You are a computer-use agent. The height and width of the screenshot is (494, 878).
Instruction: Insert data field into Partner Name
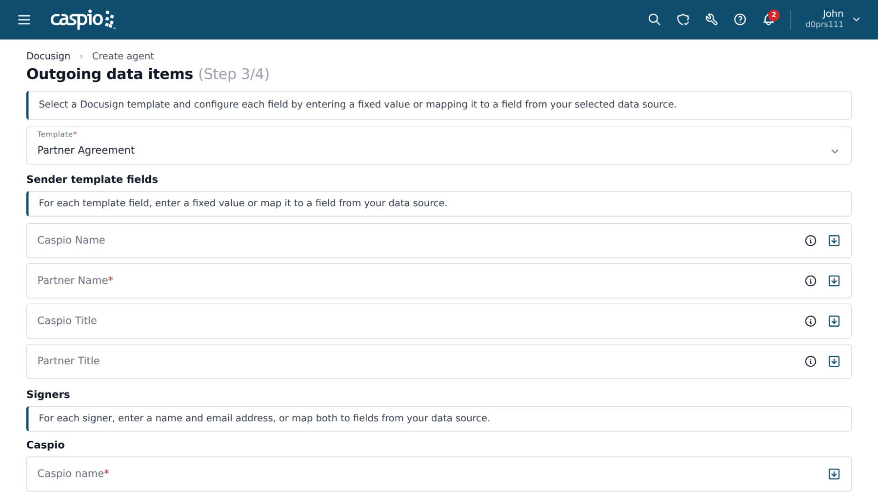pyautogui.click(x=834, y=281)
